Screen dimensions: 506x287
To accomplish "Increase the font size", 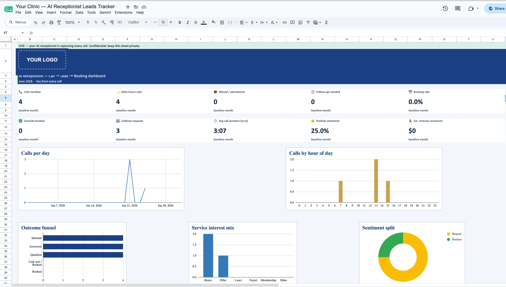I will [171, 22].
